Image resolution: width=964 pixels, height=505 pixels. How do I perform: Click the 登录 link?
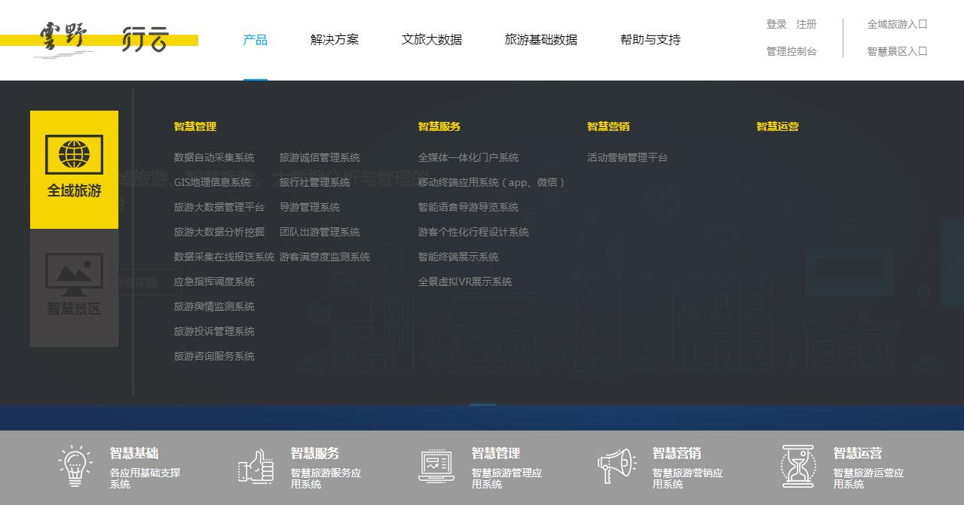click(776, 24)
